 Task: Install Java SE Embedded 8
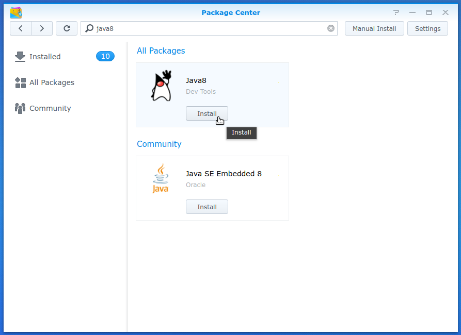[x=206, y=207]
